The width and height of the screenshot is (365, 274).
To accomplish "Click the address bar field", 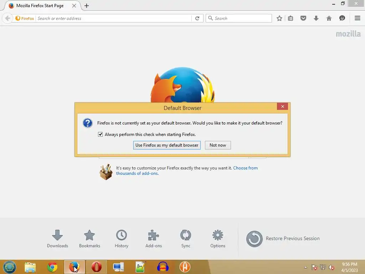I will click(114, 19).
